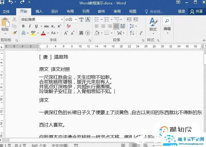Toggle superscript formatting
This screenshot has width=206, height=147.
click(59, 26)
